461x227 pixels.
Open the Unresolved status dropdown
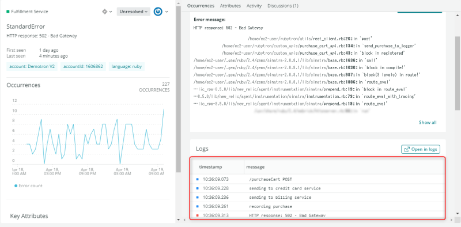click(x=134, y=12)
